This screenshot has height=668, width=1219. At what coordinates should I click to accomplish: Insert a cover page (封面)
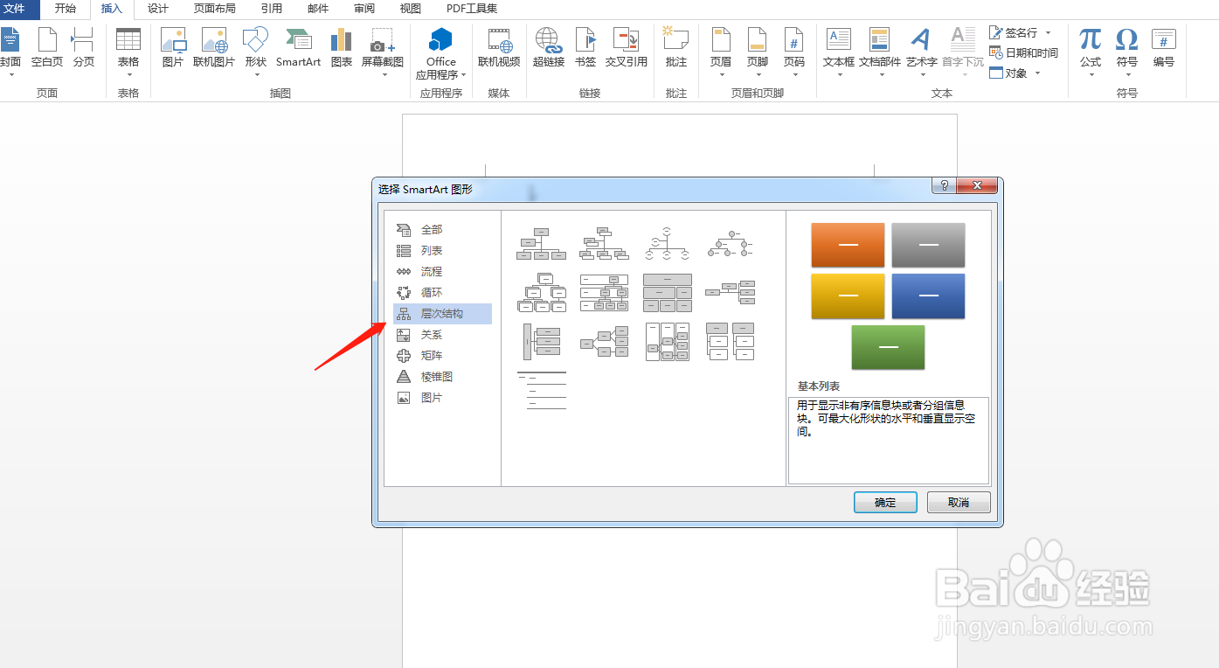pyautogui.click(x=10, y=49)
